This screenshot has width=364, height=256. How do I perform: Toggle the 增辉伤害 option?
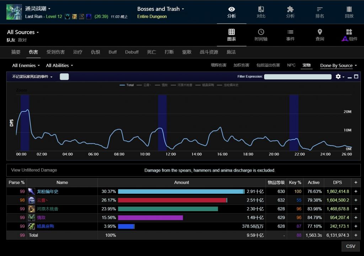(x=218, y=65)
